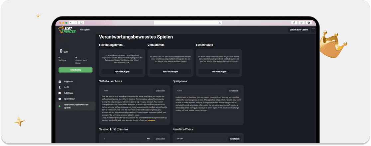The width and height of the screenshot is (371, 146).
Task: Click the Geldbörse wallet icon
Action: [60, 93]
